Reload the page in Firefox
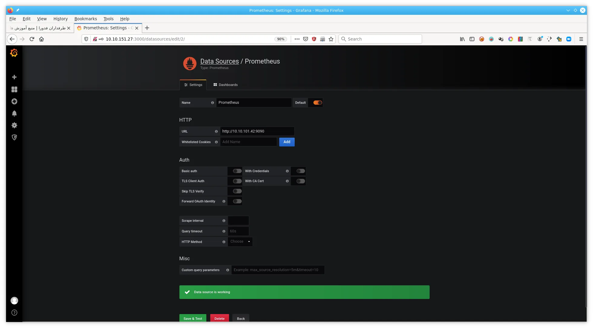 point(32,39)
